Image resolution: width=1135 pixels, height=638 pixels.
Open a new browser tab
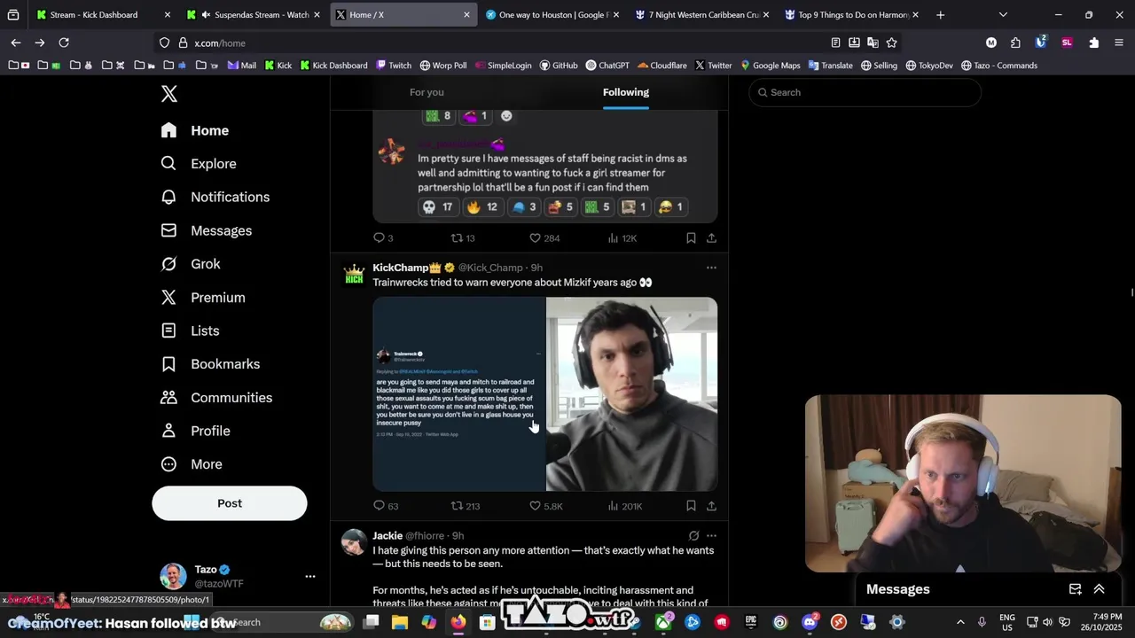[940, 15]
